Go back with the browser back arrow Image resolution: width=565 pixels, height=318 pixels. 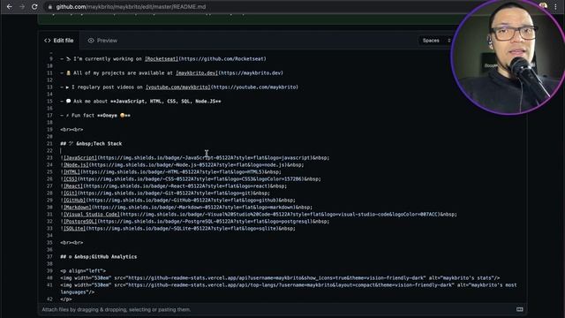[10, 6]
